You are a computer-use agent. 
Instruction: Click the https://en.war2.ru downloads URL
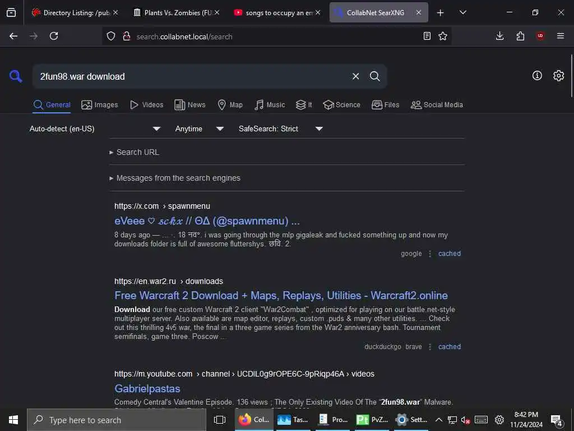pos(168,281)
